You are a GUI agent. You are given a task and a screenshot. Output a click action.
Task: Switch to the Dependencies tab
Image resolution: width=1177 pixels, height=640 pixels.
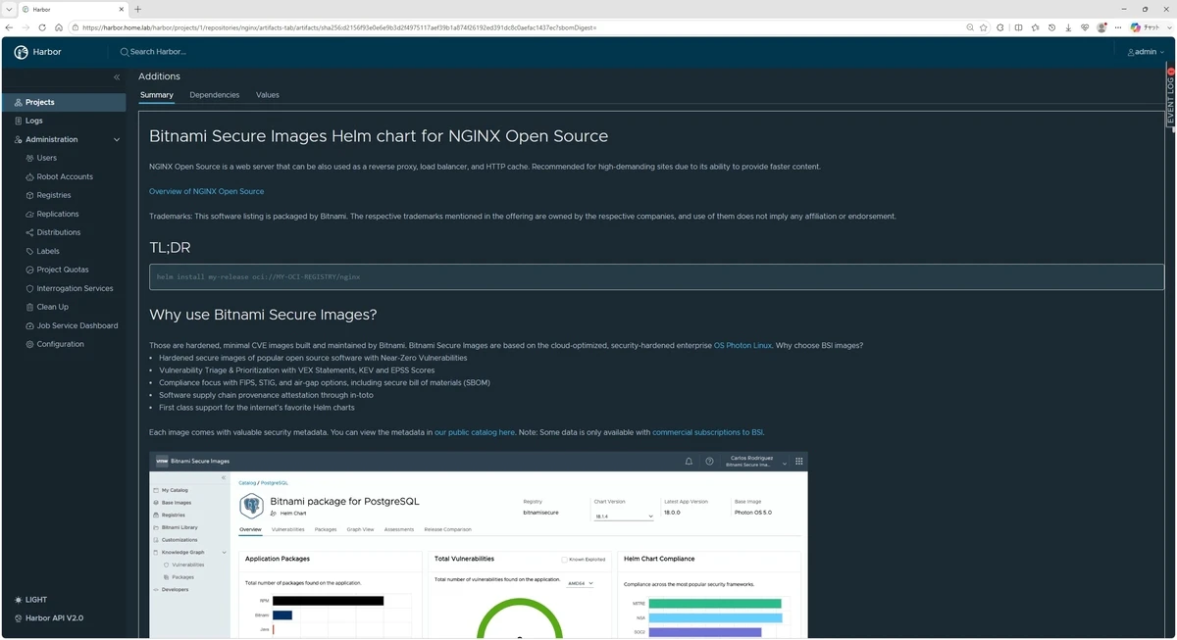click(x=214, y=95)
